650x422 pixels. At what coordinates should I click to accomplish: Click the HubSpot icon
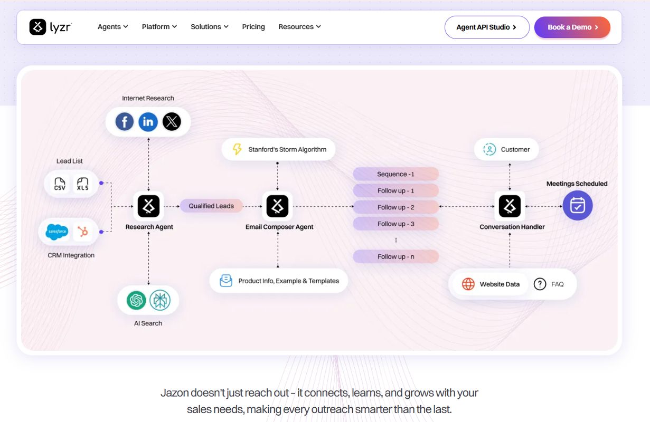pyautogui.click(x=82, y=232)
